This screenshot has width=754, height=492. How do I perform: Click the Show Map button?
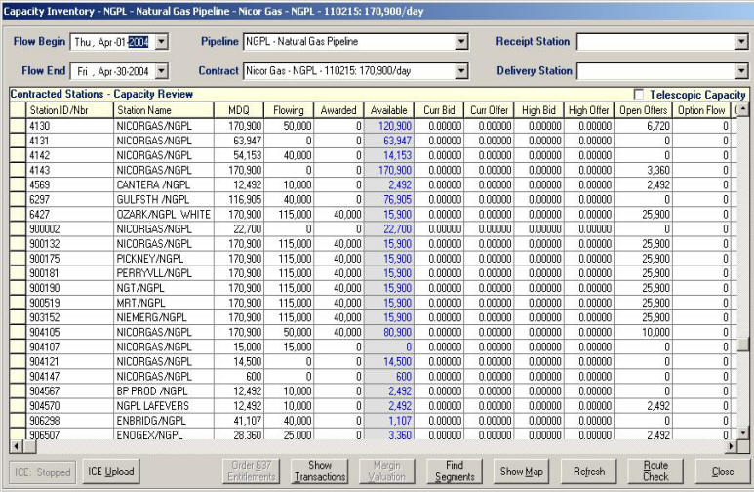[521, 471]
